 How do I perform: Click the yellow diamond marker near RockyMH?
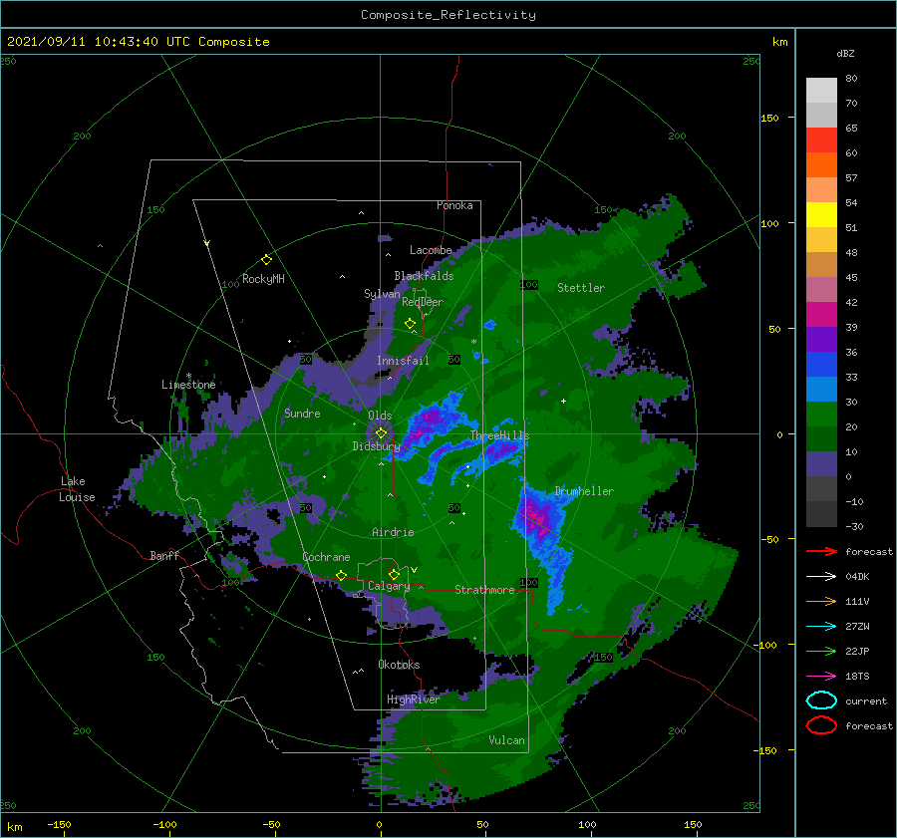266,260
